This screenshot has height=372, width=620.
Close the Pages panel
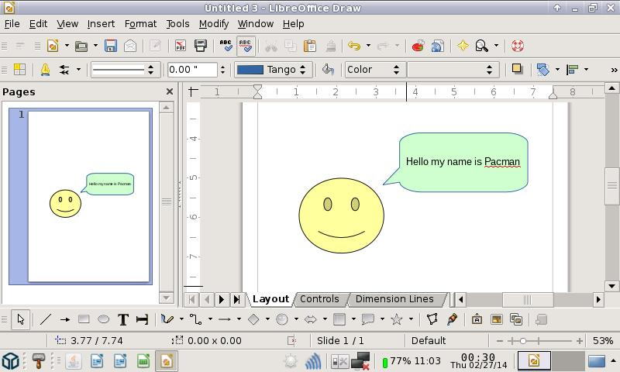click(170, 91)
